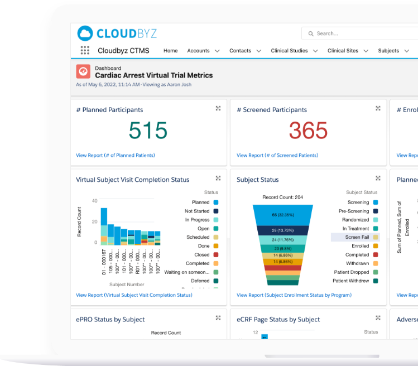Click the dashboard gauge icon
Screen dimensions: 418x366
coord(83,71)
